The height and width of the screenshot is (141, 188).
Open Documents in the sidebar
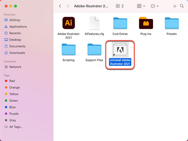[15, 46]
